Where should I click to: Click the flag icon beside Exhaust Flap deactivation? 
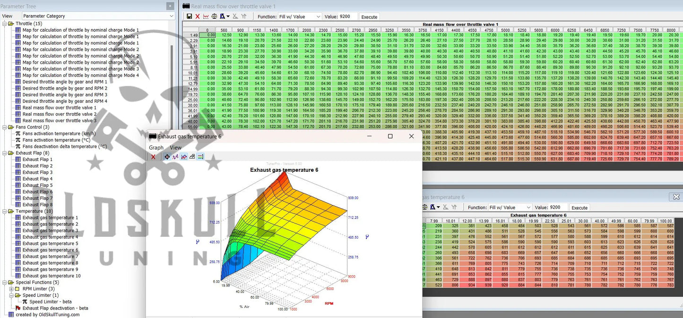(x=18, y=308)
